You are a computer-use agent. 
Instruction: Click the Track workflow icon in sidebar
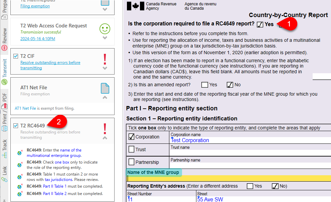4,156
